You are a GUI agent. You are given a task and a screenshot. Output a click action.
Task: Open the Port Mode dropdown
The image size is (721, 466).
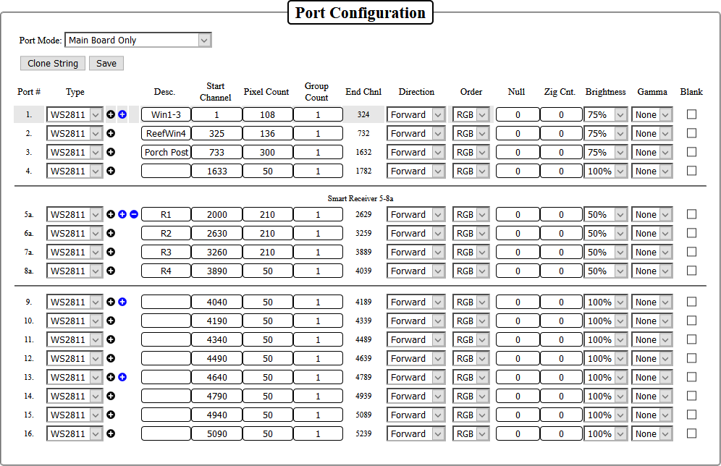click(138, 41)
